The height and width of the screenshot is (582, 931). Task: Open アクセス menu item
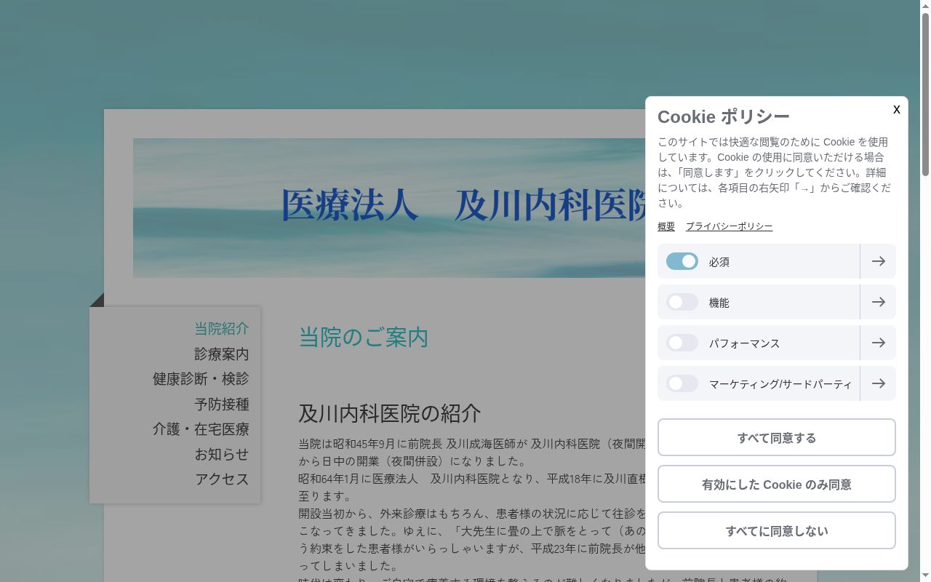[221, 479]
